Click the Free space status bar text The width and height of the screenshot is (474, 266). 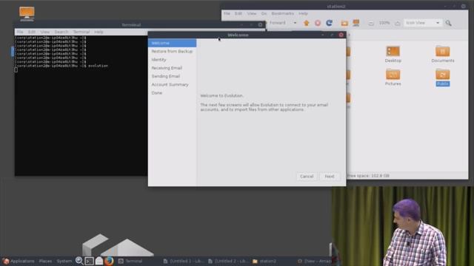pyautogui.click(x=368, y=176)
